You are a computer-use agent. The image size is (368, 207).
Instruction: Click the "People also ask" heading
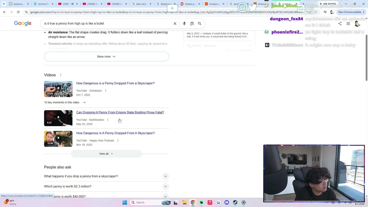(57, 167)
